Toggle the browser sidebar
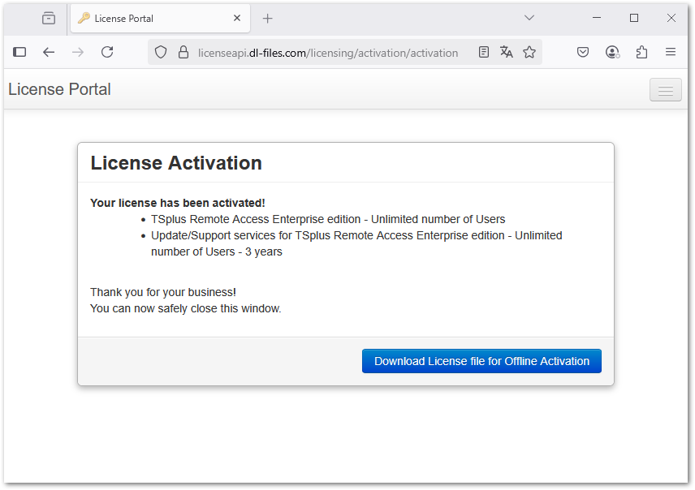This screenshot has height=490, width=695. tap(19, 52)
